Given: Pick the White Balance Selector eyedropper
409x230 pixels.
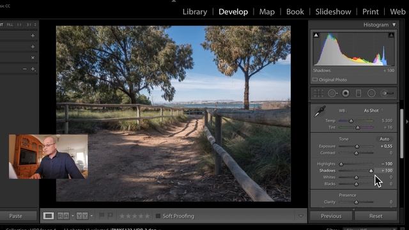Looking at the screenshot, I should [320, 112].
